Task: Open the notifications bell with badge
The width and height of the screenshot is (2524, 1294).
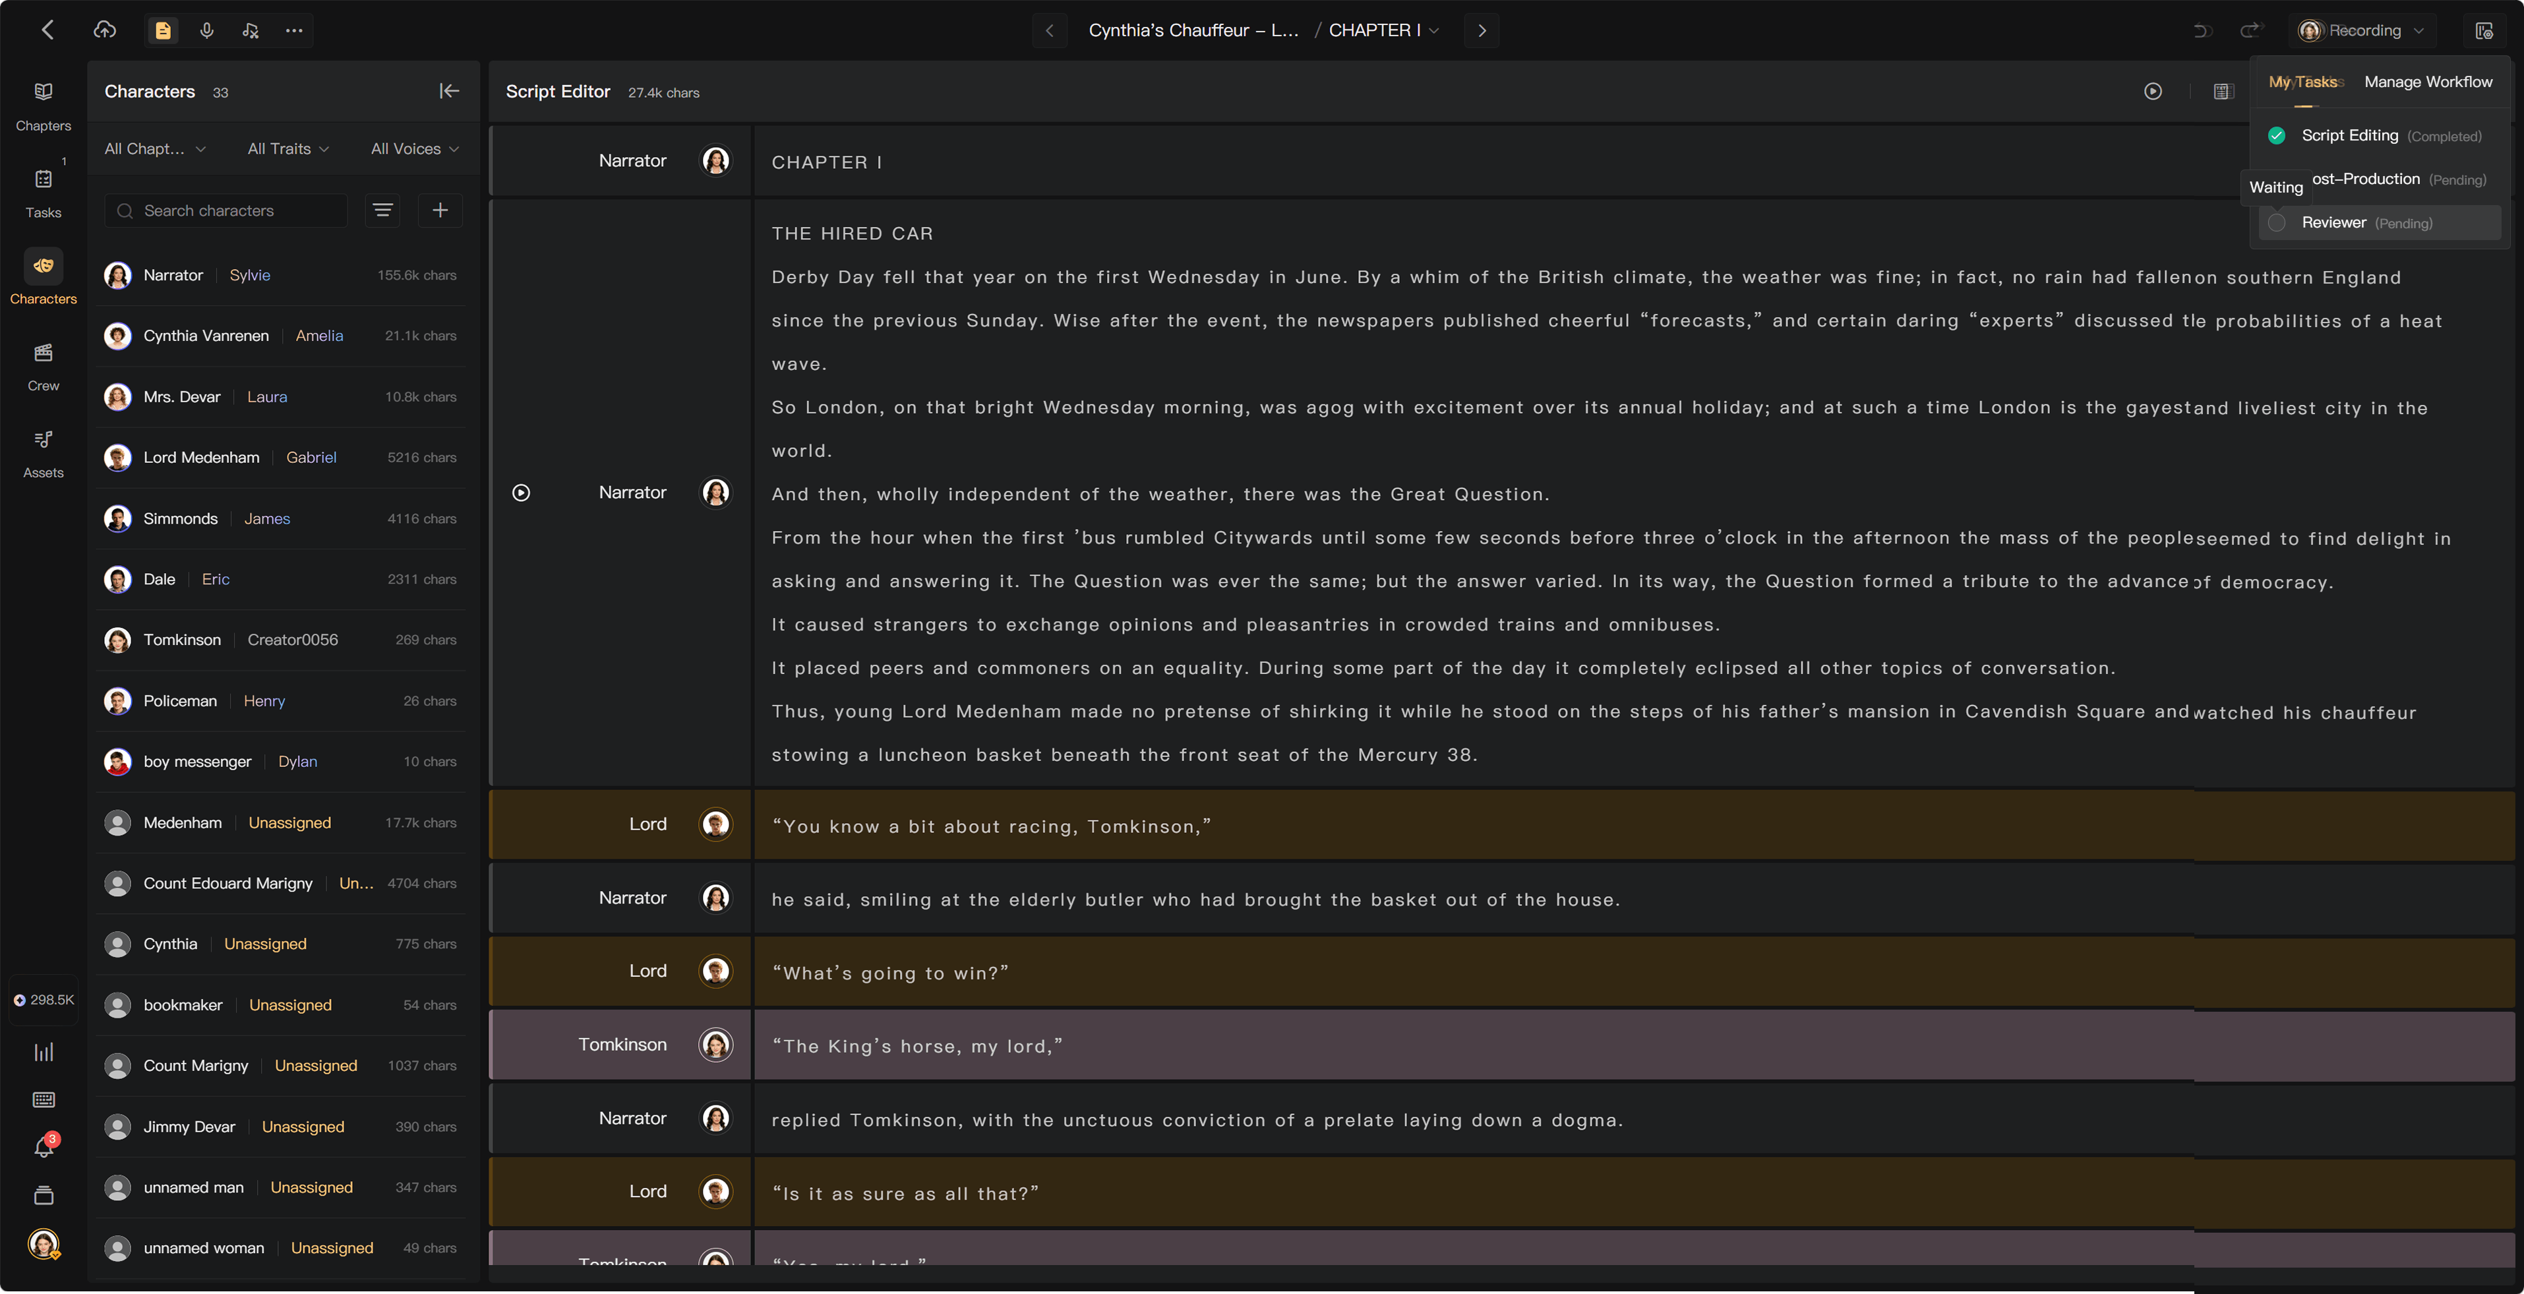Action: click(44, 1146)
